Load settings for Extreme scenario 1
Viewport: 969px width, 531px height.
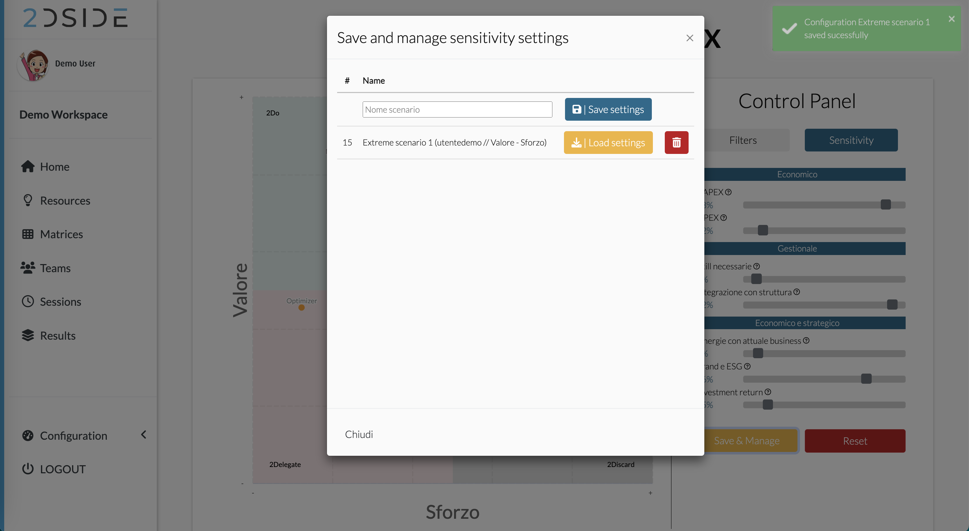(x=608, y=142)
